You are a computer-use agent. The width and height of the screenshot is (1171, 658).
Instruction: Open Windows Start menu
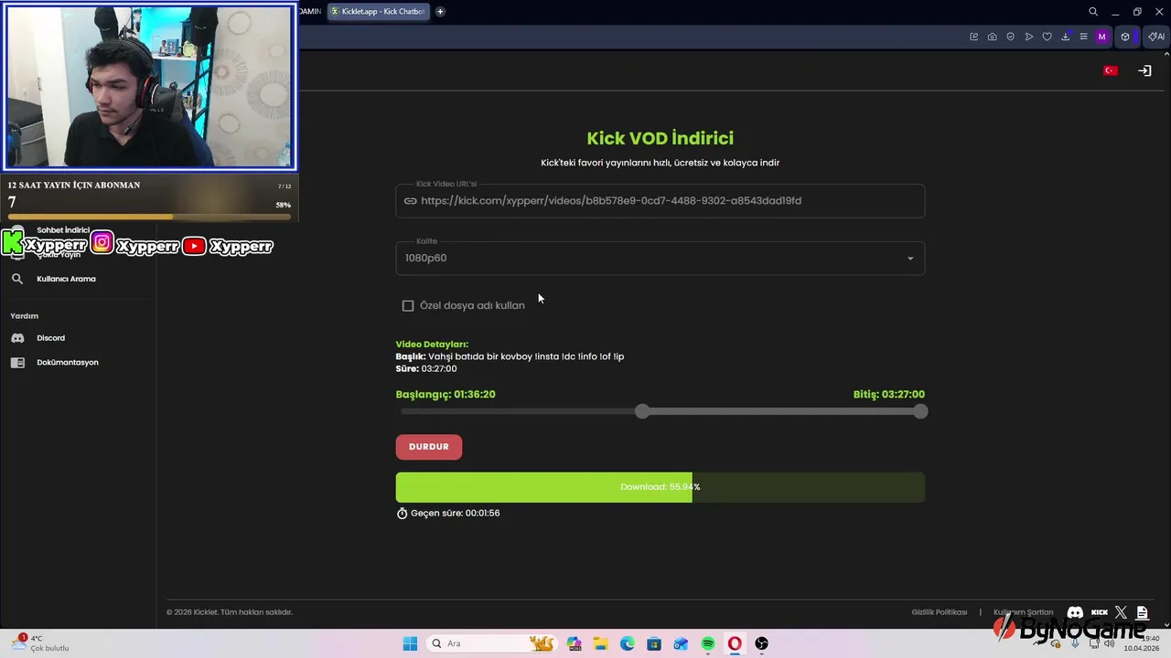(x=410, y=643)
